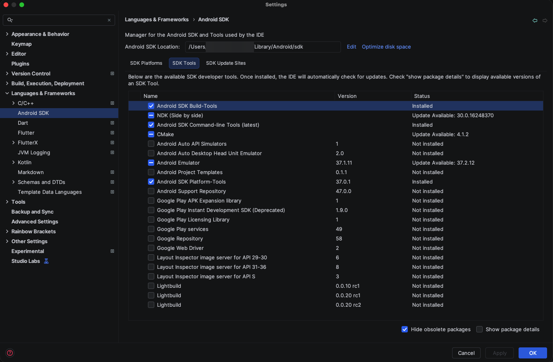Viewport: 553px width, 362px height.
Task: Collapse Languages & Frameworks section
Action: tap(7, 93)
